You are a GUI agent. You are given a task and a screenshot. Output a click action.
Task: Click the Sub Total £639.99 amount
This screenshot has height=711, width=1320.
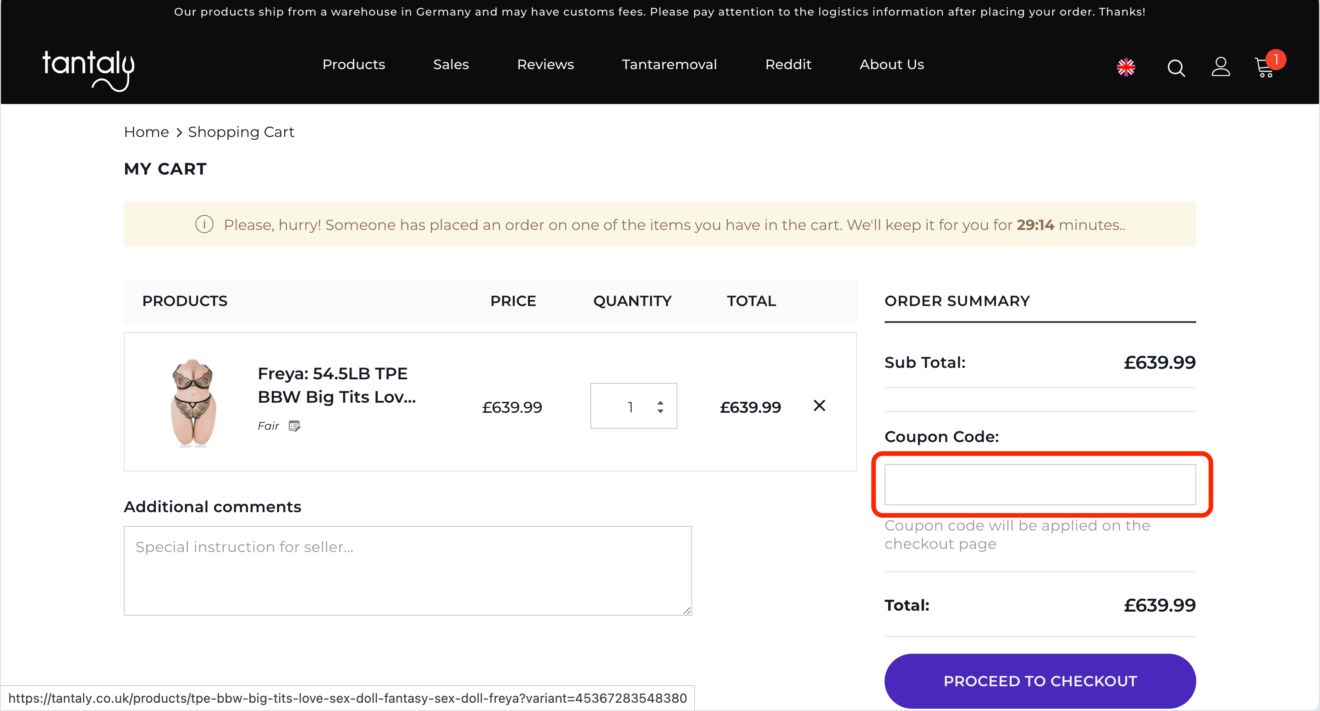[x=1160, y=363]
